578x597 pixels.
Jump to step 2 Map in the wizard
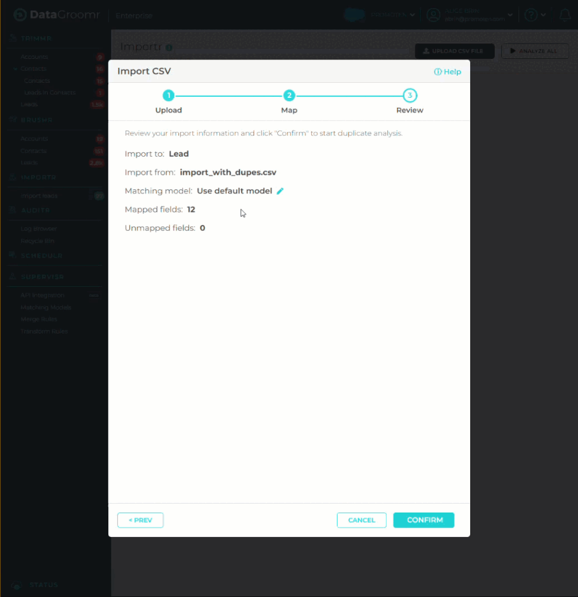(x=289, y=96)
